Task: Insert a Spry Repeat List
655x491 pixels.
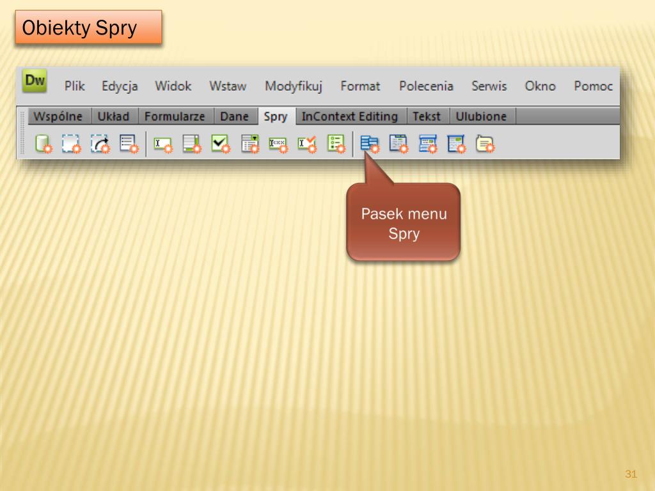Action: click(129, 144)
